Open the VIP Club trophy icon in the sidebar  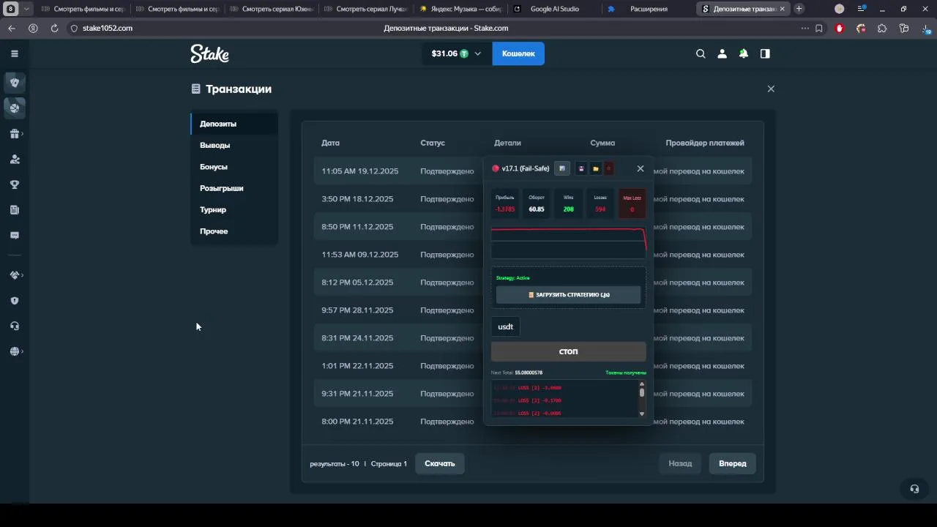pyautogui.click(x=15, y=184)
